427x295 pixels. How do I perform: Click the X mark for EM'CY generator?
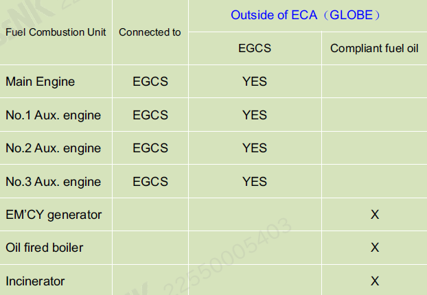[375, 215]
